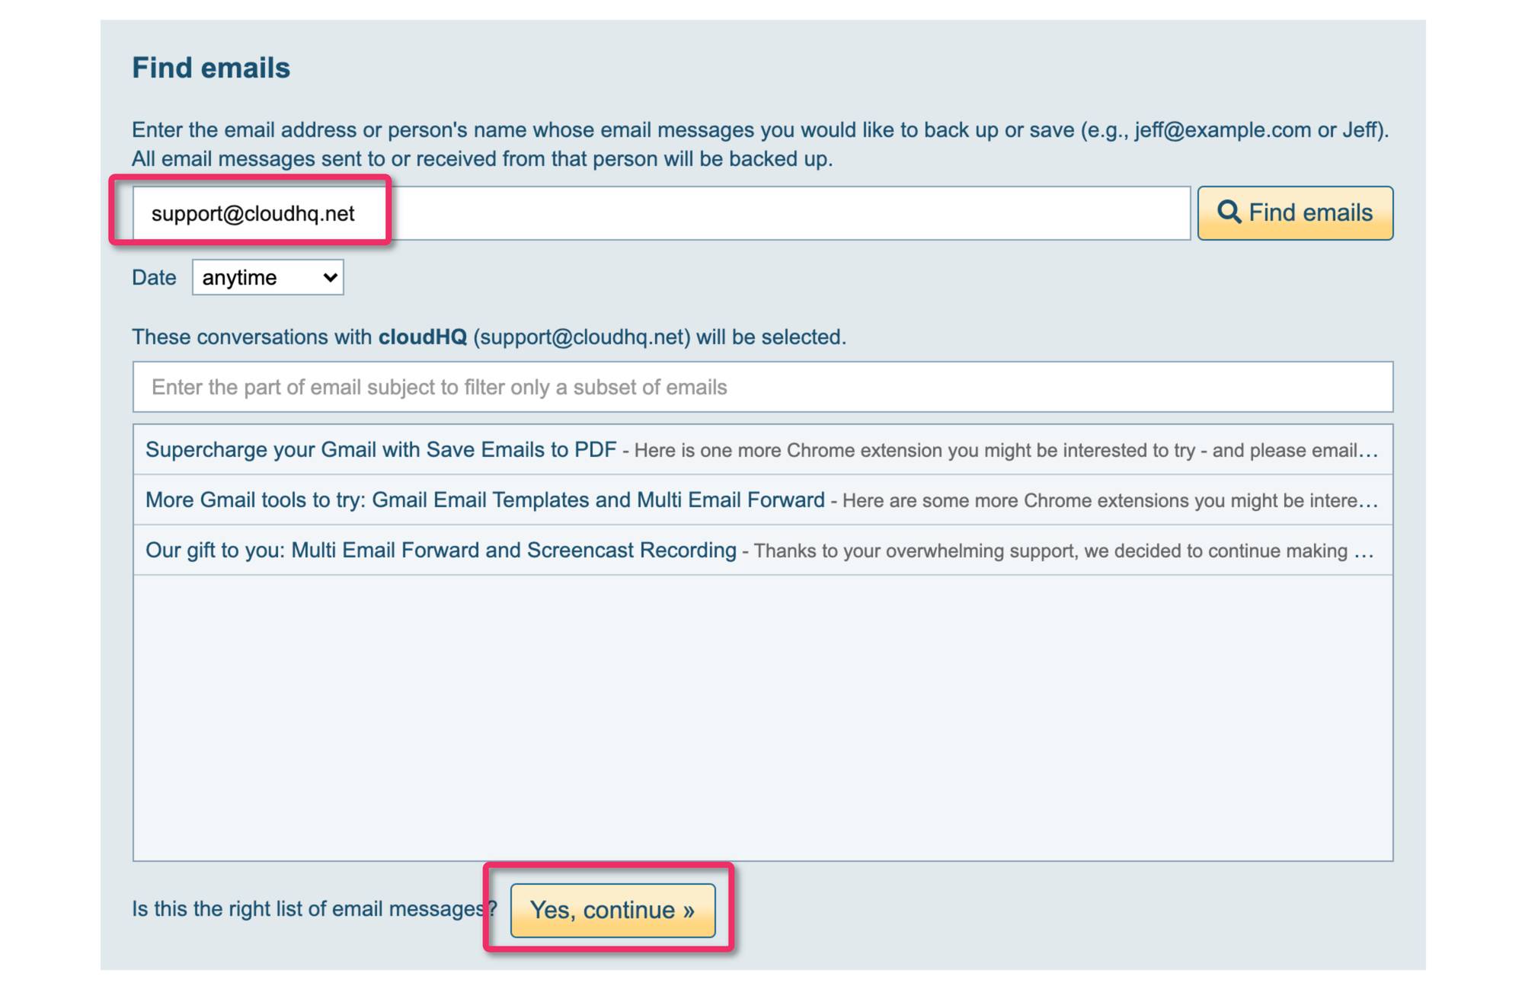Screen dimensions: 1525x999
Task: Click the magnifying glass icon in Find emails
Action: tap(1228, 212)
